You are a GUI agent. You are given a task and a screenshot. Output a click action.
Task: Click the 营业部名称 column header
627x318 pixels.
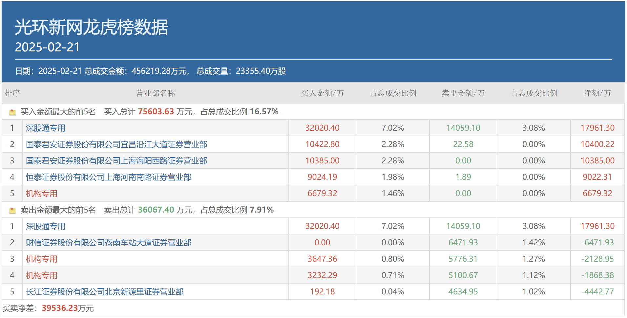[156, 93]
